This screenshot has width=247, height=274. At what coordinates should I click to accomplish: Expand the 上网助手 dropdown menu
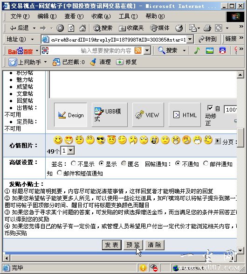46,62
